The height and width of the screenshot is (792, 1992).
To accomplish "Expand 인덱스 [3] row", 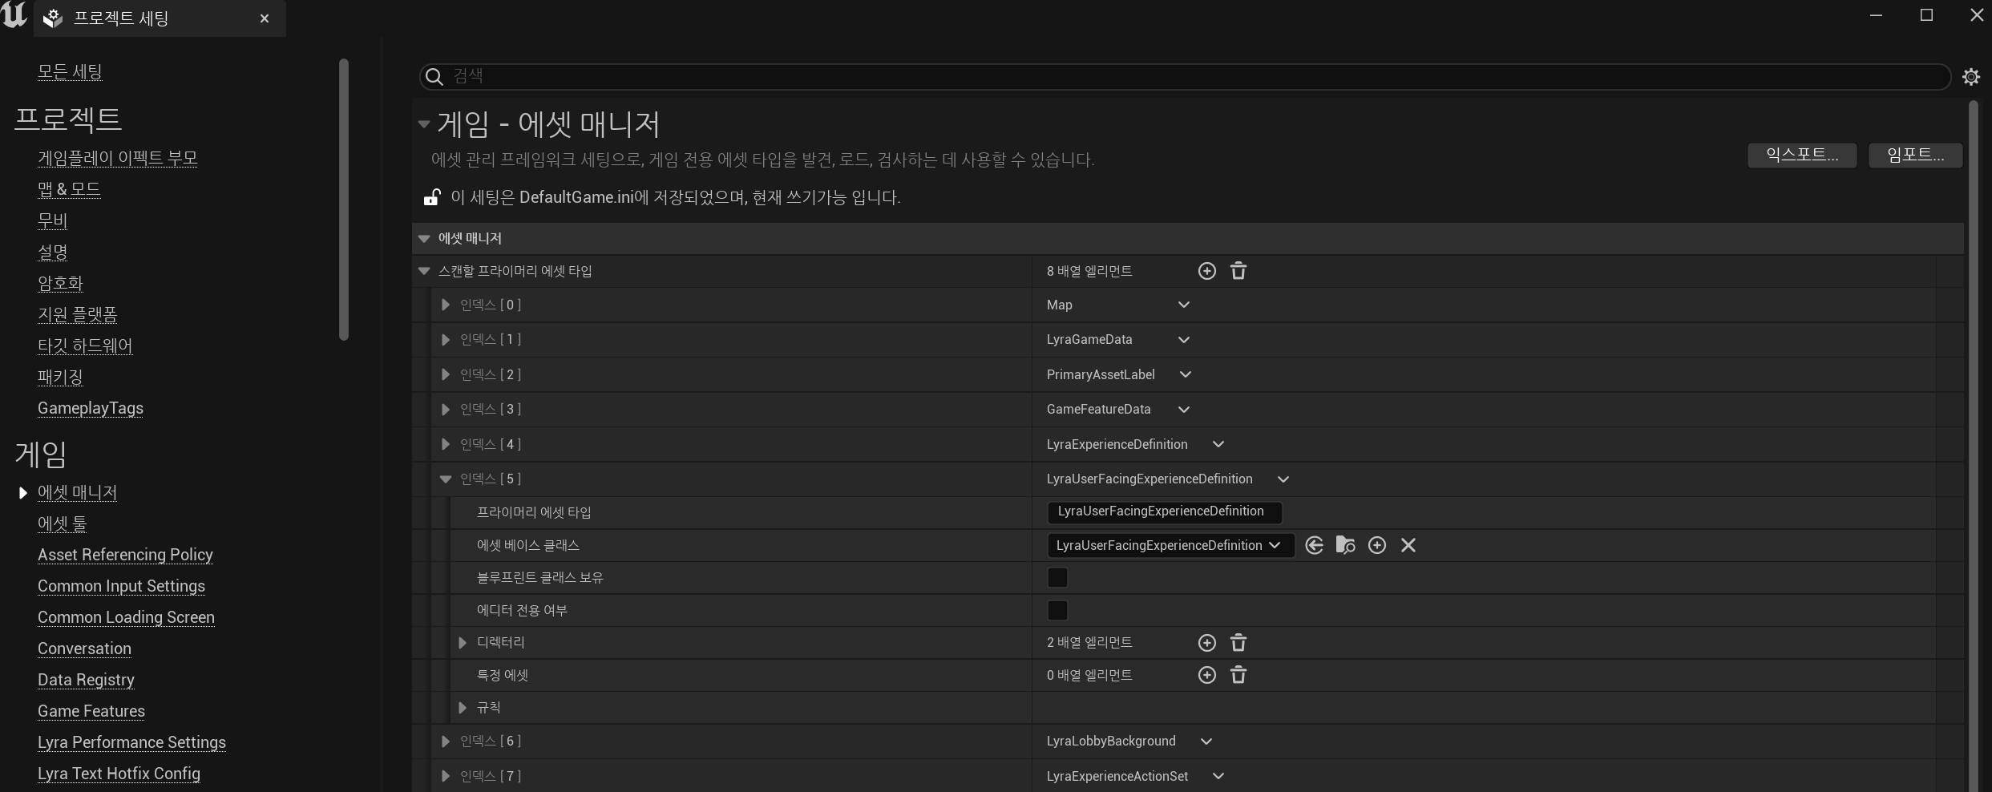I will click(446, 410).
